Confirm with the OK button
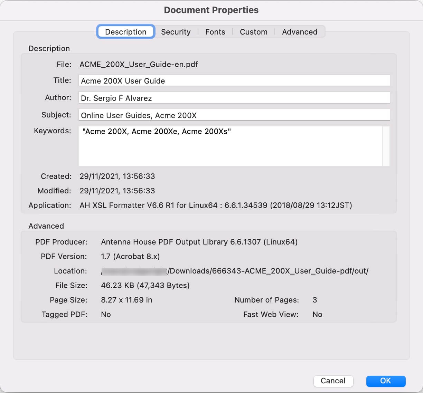This screenshot has height=393, width=423. coord(386,381)
